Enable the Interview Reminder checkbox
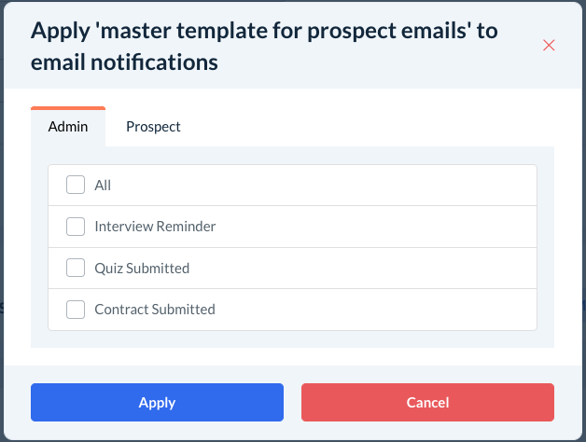Image resolution: width=586 pixels, height=442 pixels. [x=76, y=227]
